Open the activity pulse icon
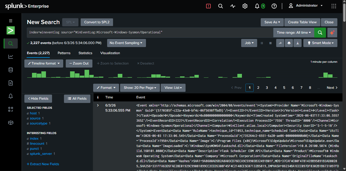Screen dimensions: 346x171 (x=233, y=6)
